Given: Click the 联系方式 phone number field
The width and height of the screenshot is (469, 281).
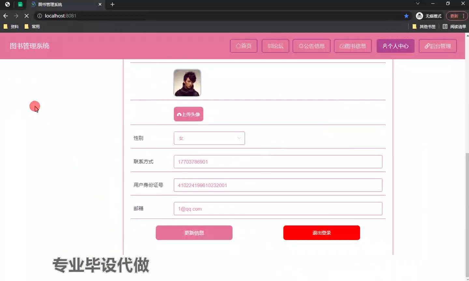Looking at the screenshot, I should [278, 162].
